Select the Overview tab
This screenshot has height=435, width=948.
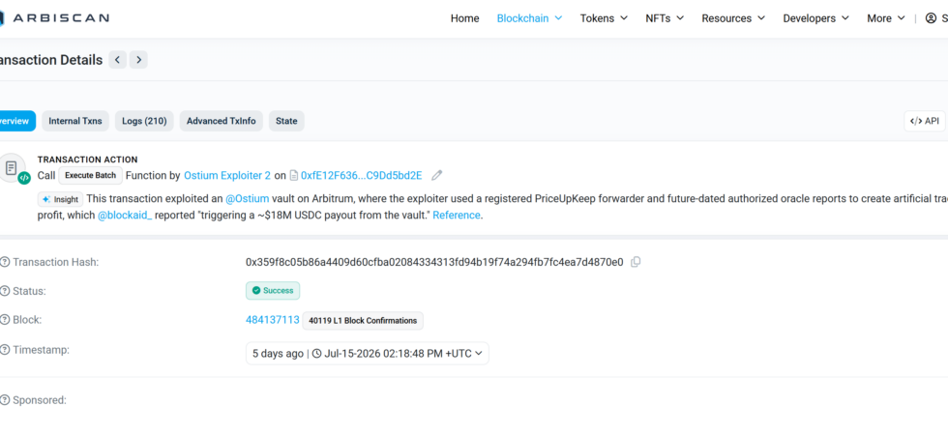tap(17, 121)
